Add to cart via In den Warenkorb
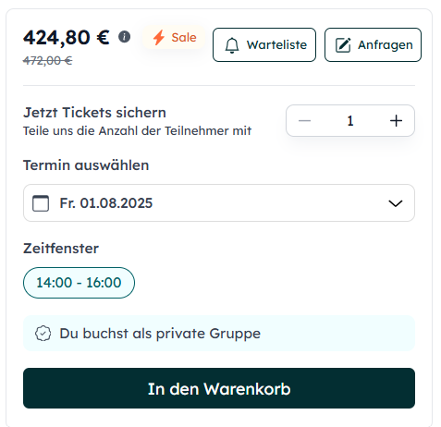Screen dimensions: 441x427 pyautogui.click(x=219, y=388)
